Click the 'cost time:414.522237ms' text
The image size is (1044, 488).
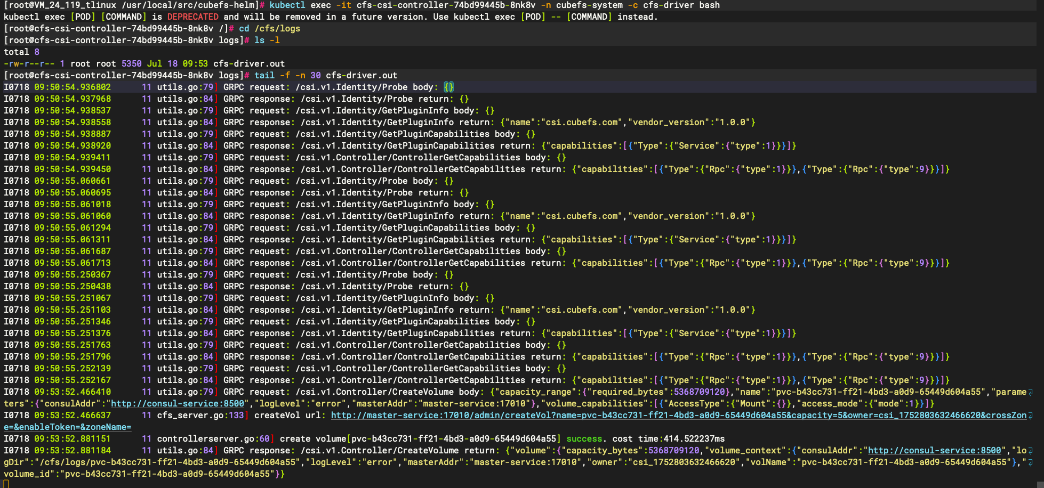click(x=669, y=438)
